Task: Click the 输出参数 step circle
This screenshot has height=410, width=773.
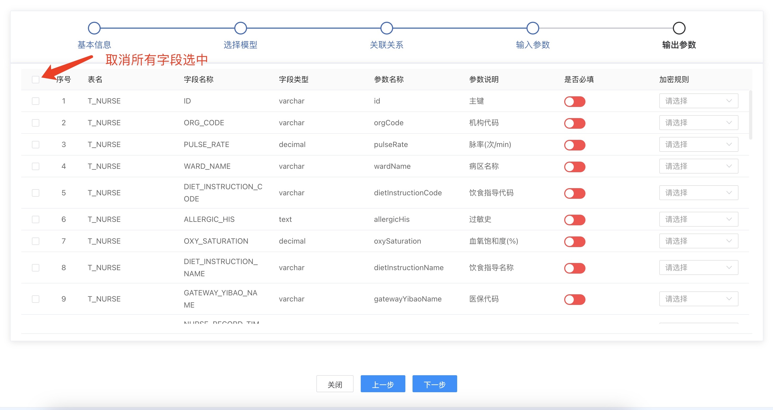Action: (679, 28)
